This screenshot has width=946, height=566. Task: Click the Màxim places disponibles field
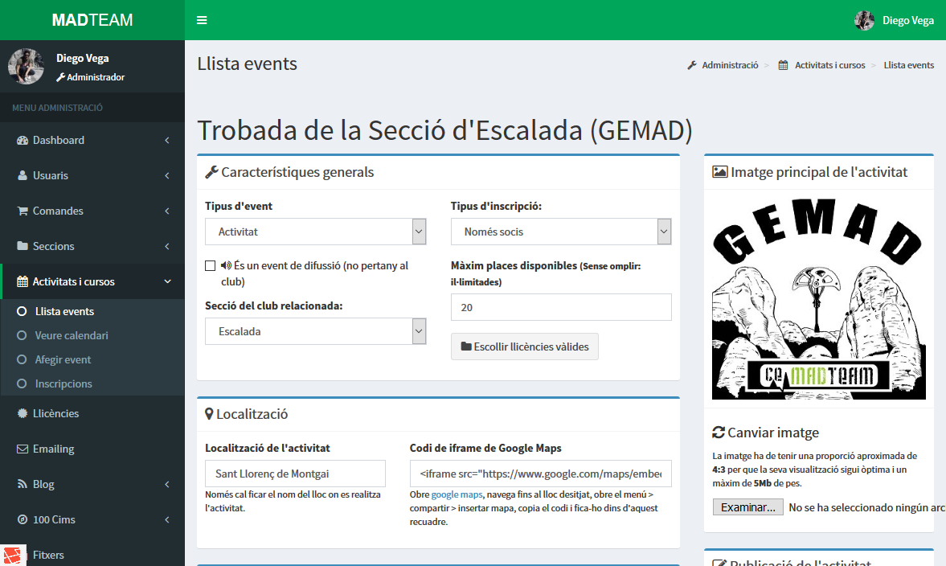(561, 307)
